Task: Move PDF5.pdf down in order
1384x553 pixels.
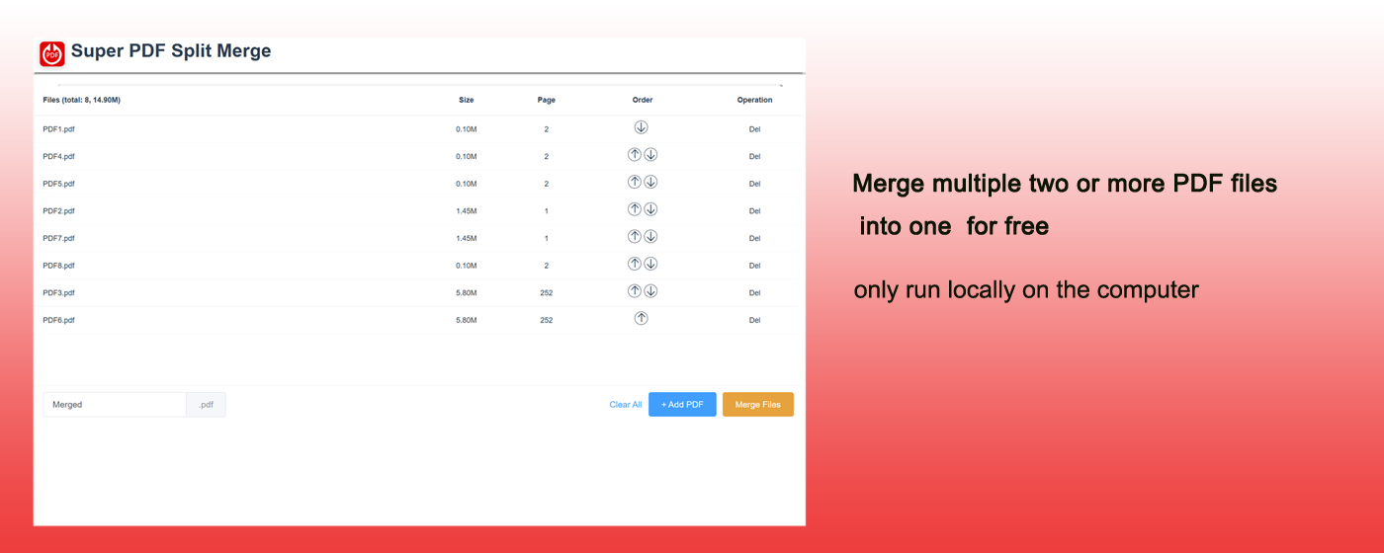Action: pos(650,182)
